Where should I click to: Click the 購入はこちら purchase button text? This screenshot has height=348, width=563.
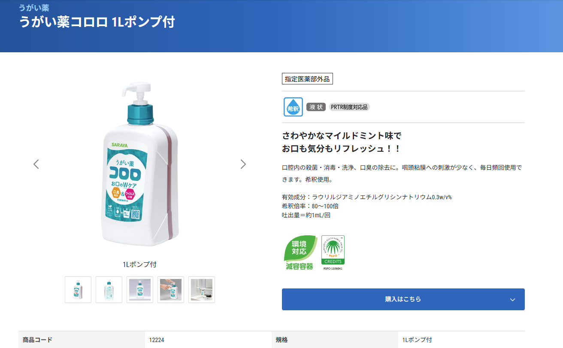click(403, 299)
